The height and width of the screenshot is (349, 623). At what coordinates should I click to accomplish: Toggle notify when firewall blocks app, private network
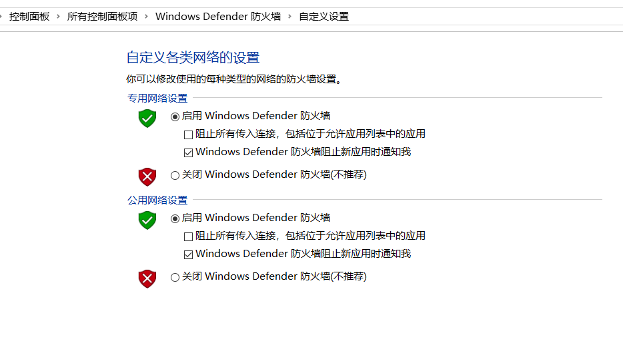click(188, 153)
